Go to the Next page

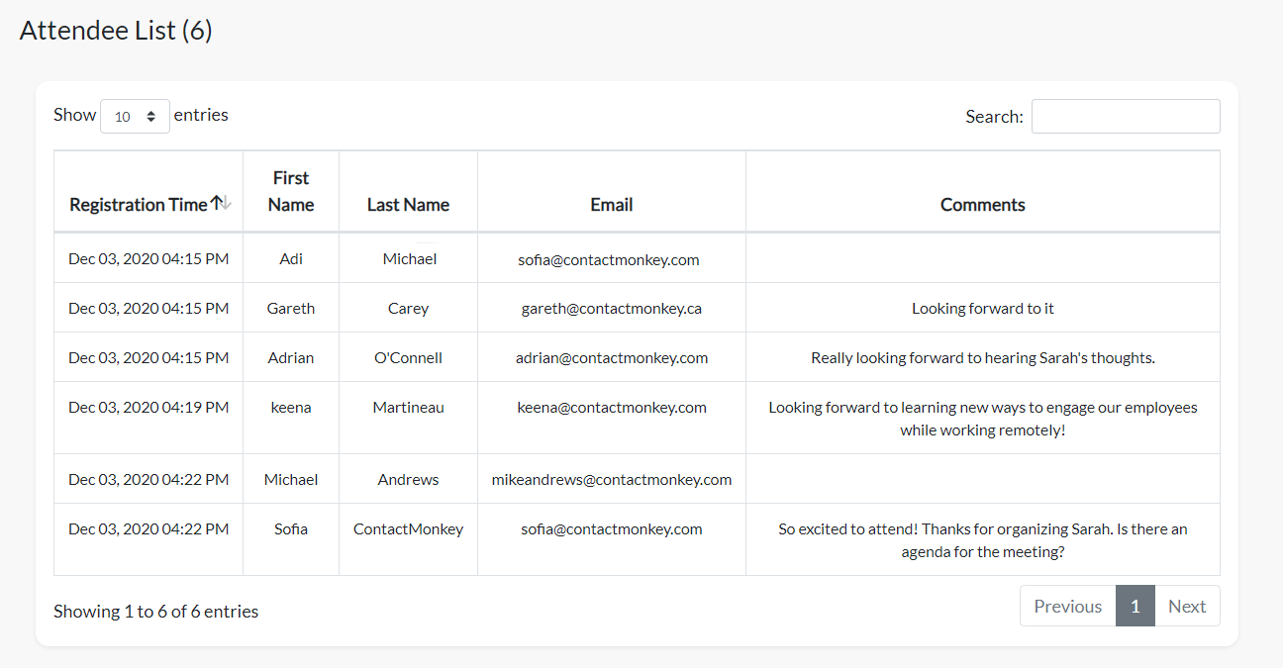(1187, 606)
